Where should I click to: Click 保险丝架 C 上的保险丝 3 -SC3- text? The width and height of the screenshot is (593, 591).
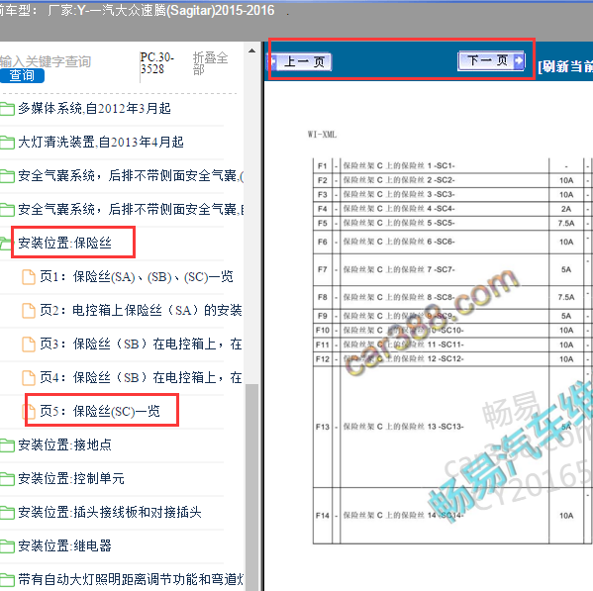399,194
